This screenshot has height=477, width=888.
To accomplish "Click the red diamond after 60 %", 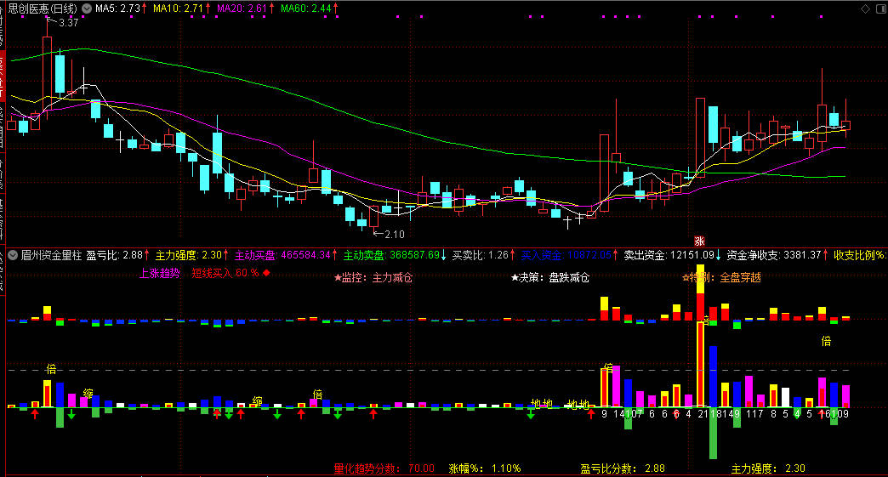I will (x=266, y=273).
